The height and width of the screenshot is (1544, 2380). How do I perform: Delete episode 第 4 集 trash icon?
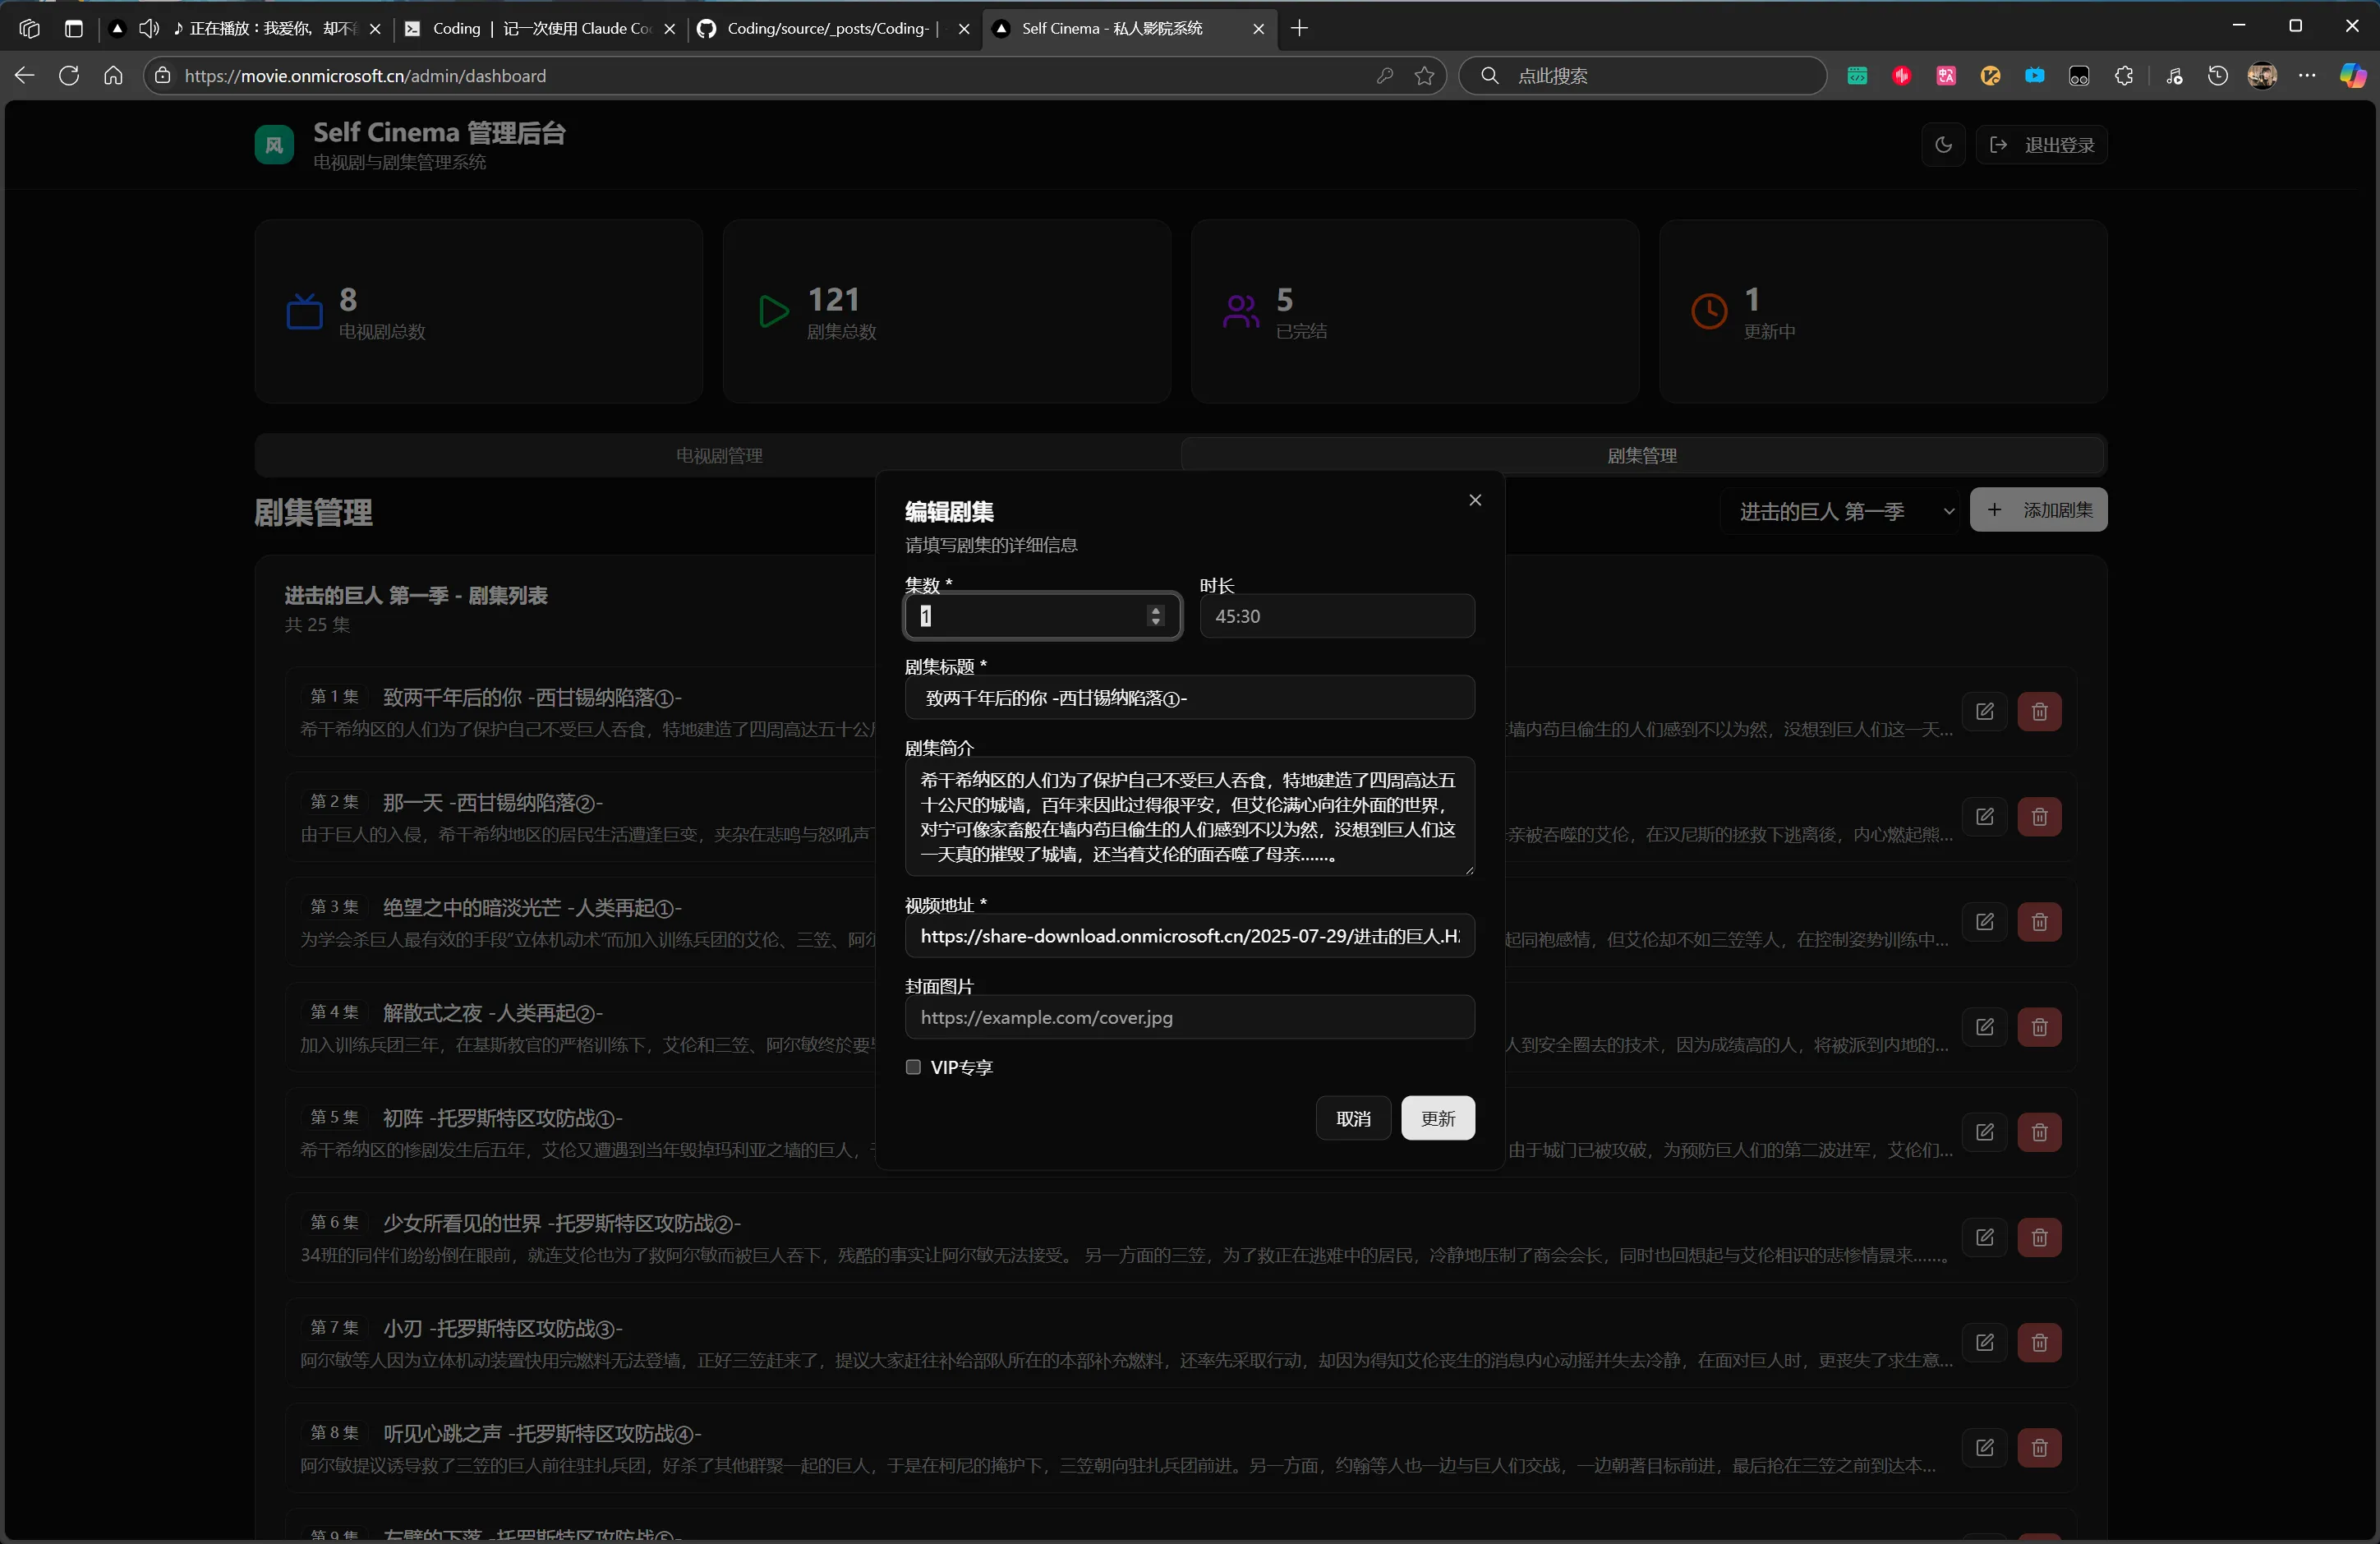coord(2040,1027)
